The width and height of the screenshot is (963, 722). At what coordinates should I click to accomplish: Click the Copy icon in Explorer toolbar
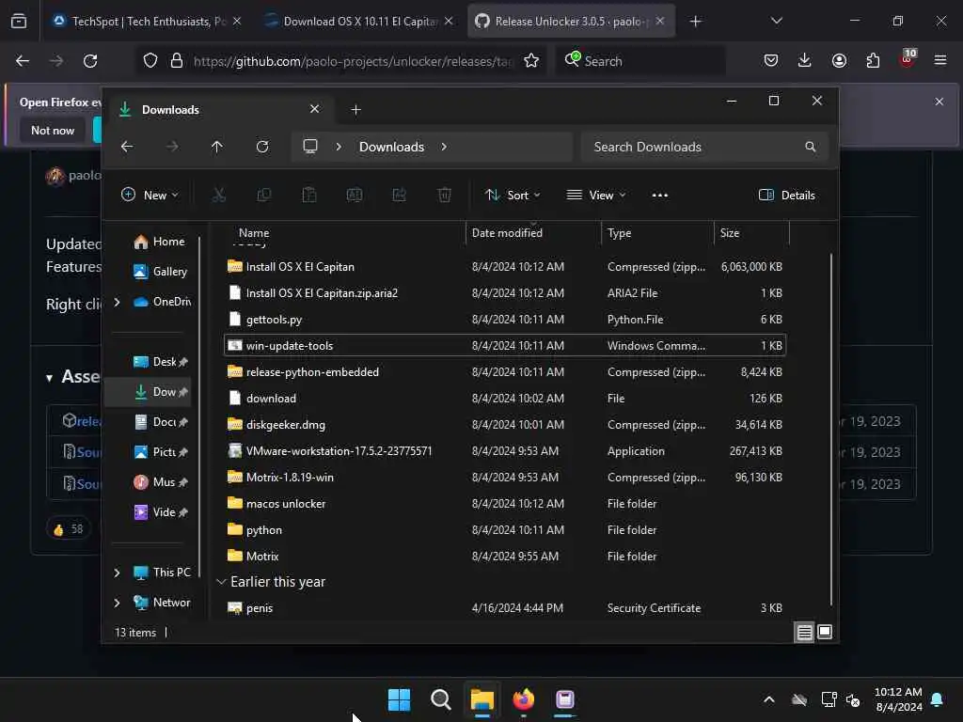click(264, 196)
